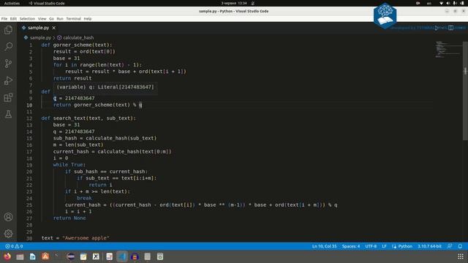This screenshot has width=468, height=263.
Task: Close the sample.py tab
Action: [x=53, y=28]
